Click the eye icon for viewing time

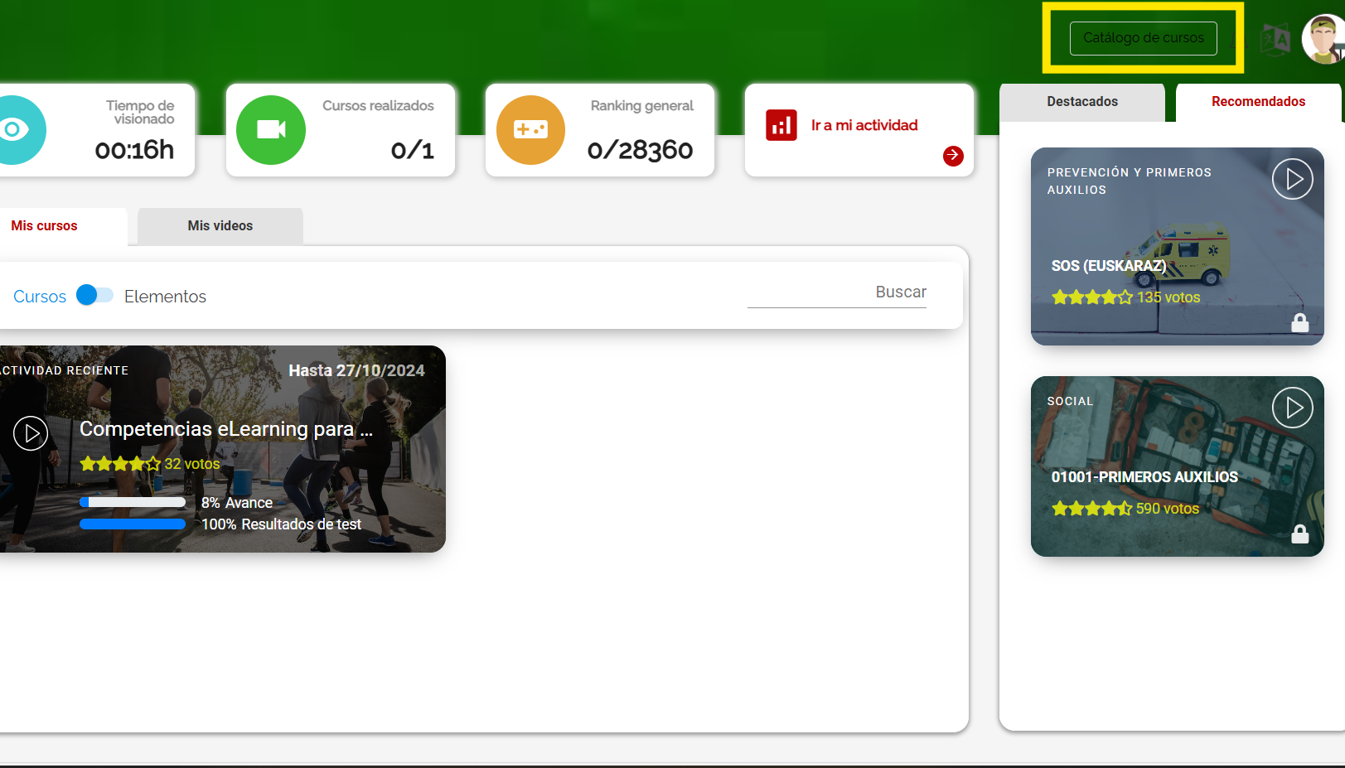coord(13,130)
